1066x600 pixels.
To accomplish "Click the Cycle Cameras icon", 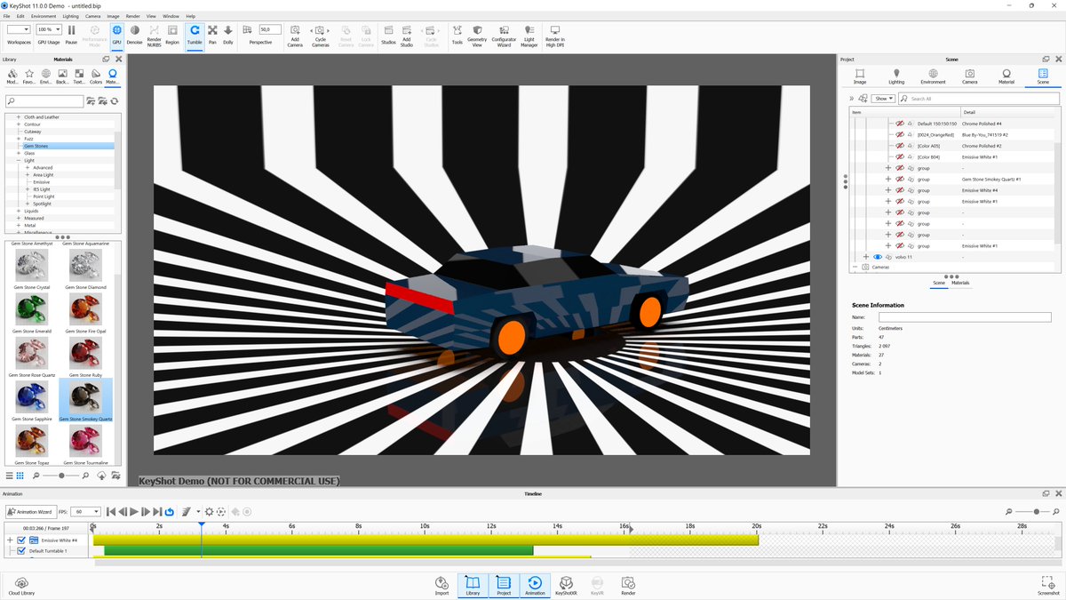I will [x=320, y=36].
